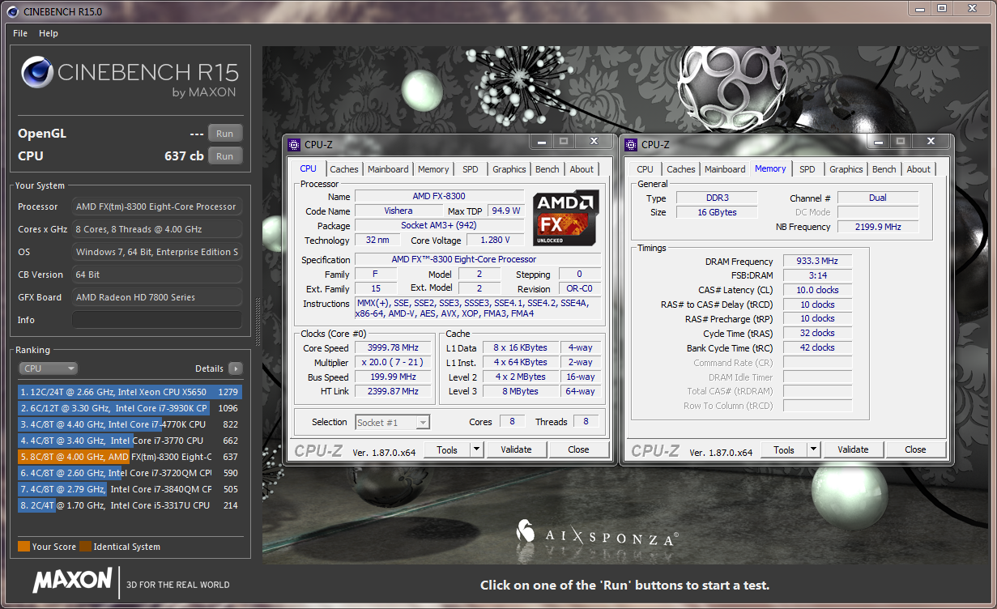The width and height of the screenshot is (997, 609).
Task: Click the CPU-Z icon in right window title
Action: pos(632,144)
